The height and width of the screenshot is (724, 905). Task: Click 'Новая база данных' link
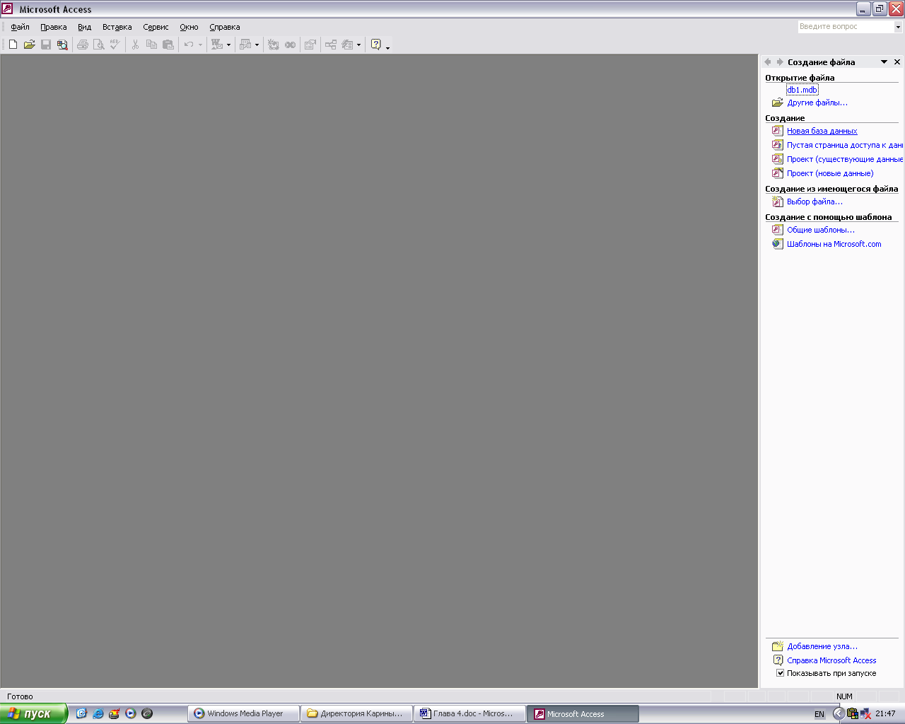pos(822,131)
